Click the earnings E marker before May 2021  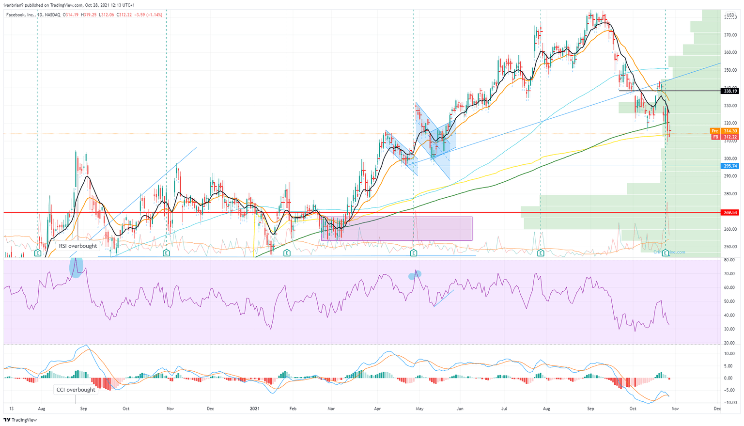point(414,253)
